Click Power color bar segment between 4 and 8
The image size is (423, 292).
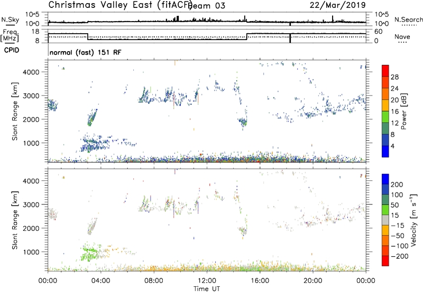385,140
